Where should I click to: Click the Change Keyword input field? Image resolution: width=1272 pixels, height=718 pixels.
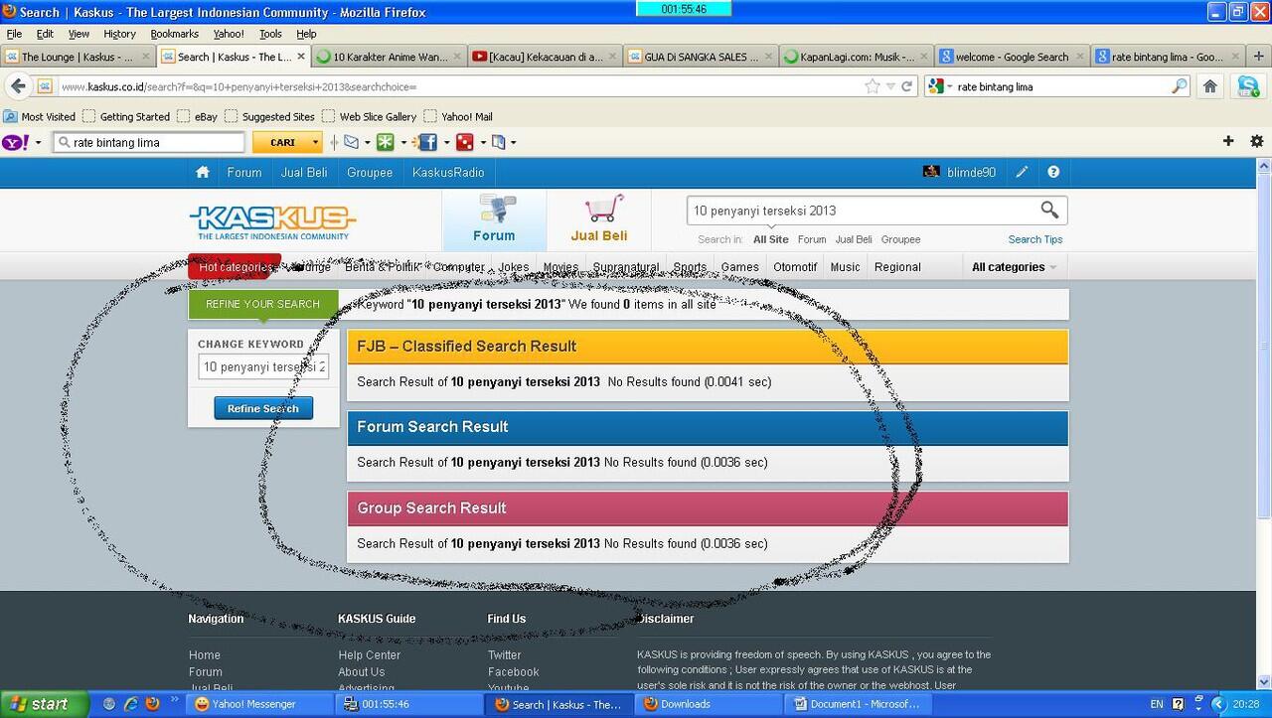[263, 367]
